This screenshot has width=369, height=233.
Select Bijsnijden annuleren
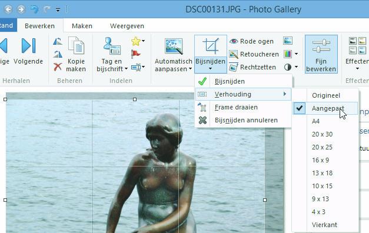click(243, 120)
